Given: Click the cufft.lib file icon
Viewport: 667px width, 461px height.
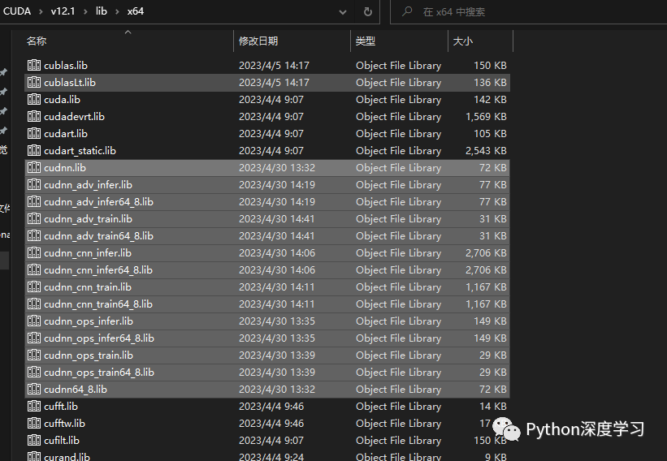Looking at the screenshot, I should (x=34, y=406).
